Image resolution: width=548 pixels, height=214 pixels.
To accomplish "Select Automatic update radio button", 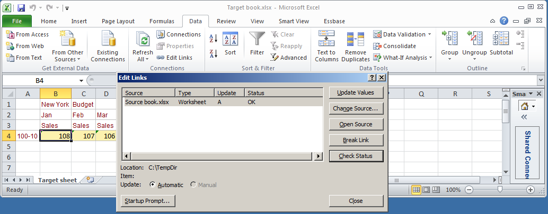I will point(153,185).
